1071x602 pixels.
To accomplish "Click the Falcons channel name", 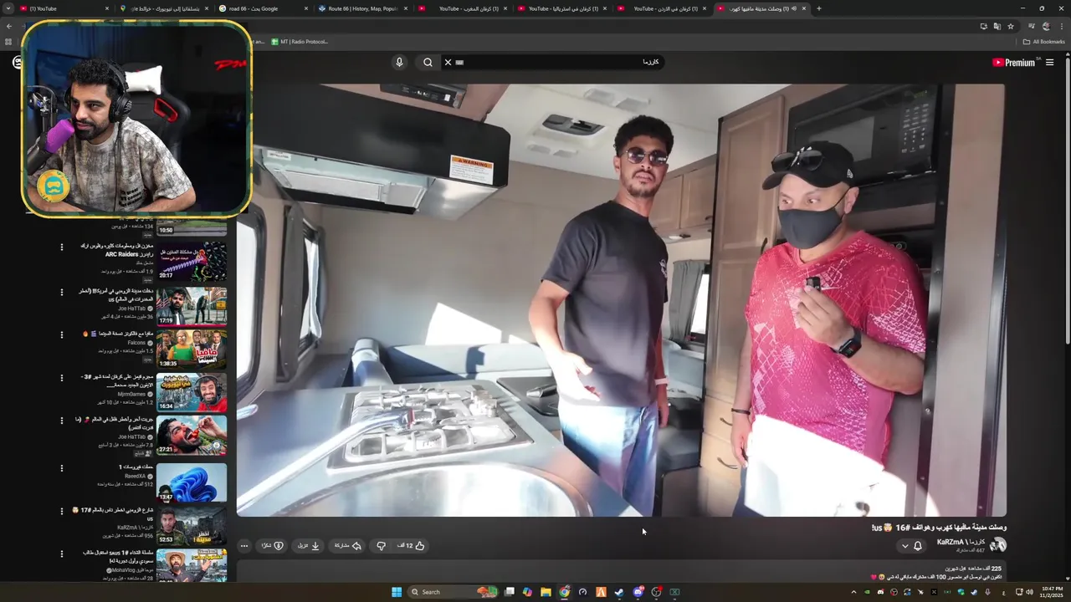I will (x=137, y=343).
